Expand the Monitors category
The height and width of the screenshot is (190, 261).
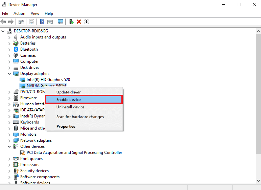(x=9, y=135)
